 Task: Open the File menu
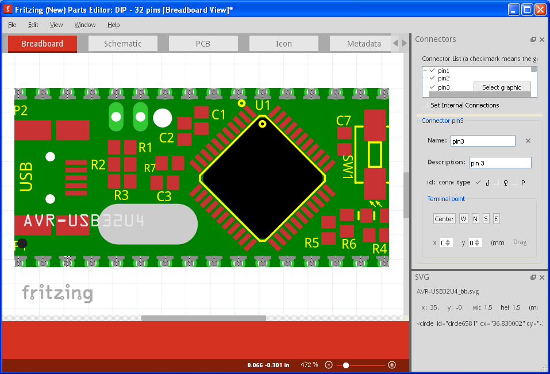(x=12, y=25)
